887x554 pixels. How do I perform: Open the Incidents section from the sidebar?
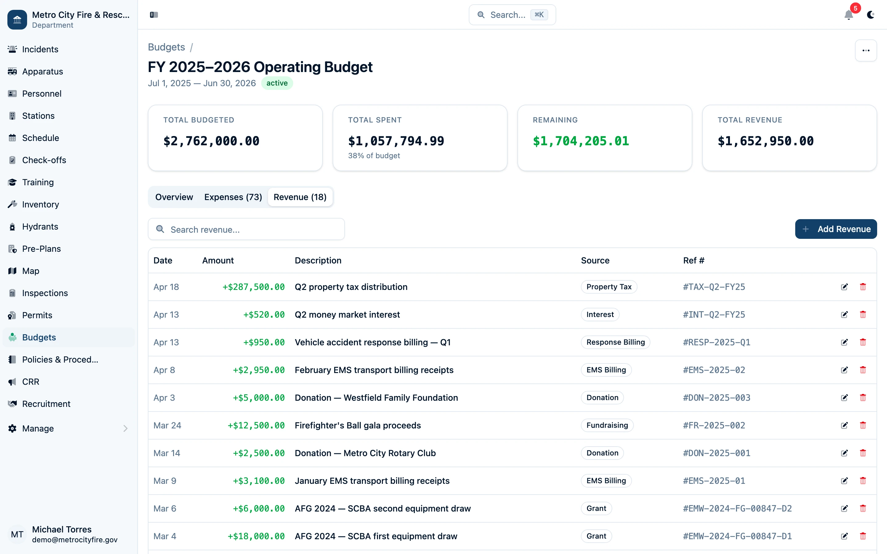pos(40,49)
